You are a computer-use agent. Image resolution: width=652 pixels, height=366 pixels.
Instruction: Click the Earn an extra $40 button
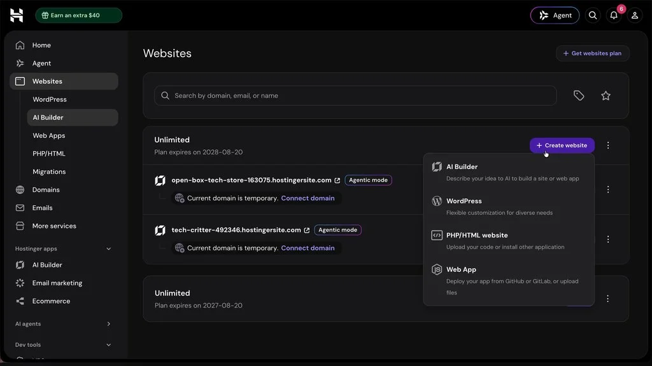click(x=78, y=15)
